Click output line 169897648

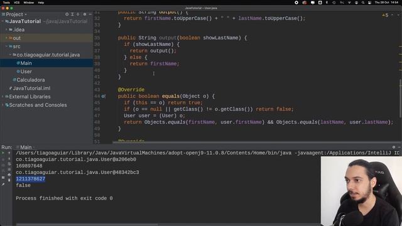coord(29,166)
